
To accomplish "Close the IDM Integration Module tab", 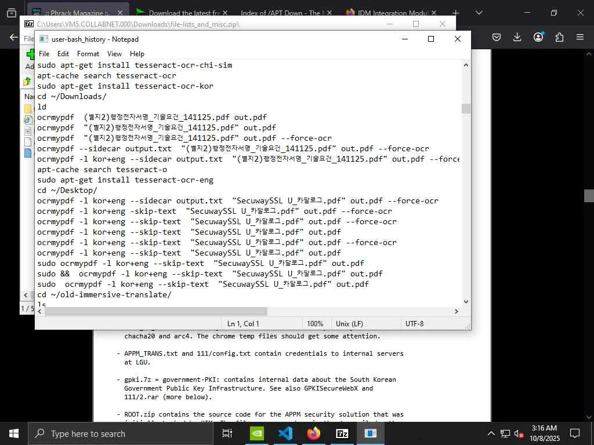I will [434, 13].
